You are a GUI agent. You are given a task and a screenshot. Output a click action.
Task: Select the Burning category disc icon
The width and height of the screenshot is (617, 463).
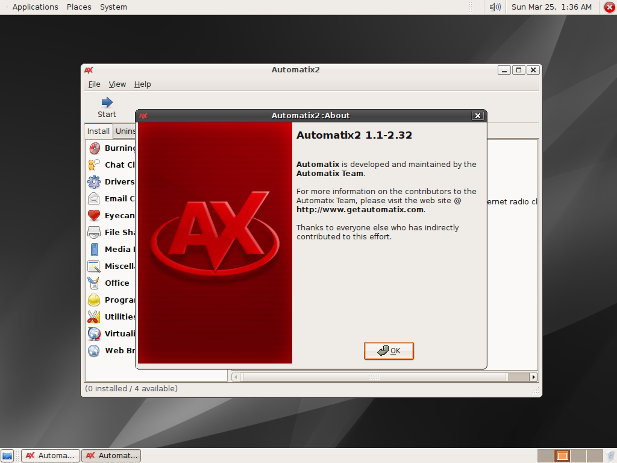click(x=94, y=148)
